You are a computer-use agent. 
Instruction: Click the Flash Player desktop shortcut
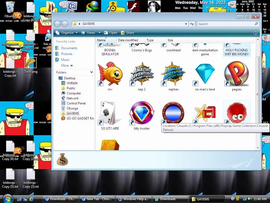click(x=133, y=7)
